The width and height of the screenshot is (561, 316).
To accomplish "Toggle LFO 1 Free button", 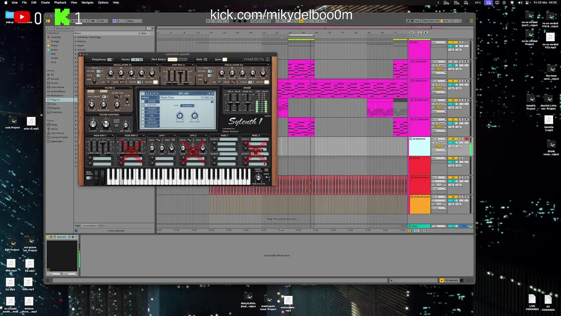I will coord(174,140).
